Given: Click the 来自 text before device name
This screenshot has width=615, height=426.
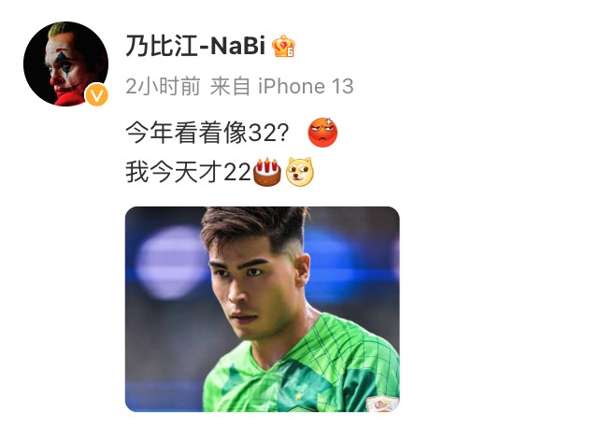Looking at the screenshot, I should click(x=230, y=86).
